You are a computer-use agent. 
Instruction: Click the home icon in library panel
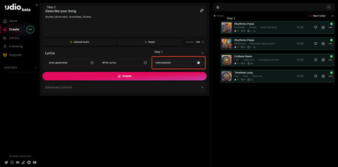pos(218,7)
